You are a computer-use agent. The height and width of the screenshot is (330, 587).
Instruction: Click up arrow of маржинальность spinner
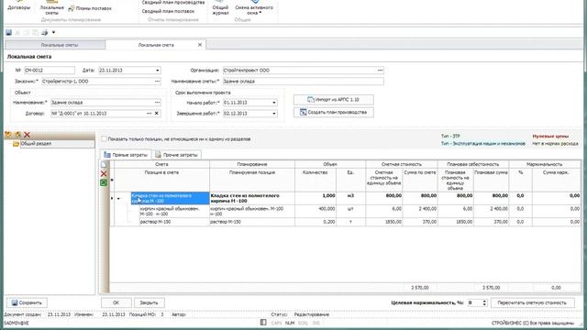click(x=484, y=301)
